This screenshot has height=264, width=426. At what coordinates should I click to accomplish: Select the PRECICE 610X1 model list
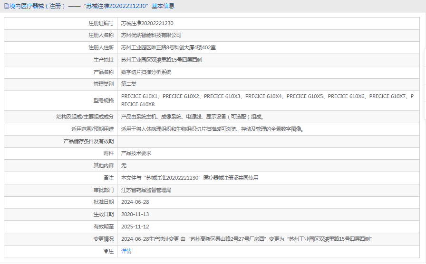[x=267, y=100]
